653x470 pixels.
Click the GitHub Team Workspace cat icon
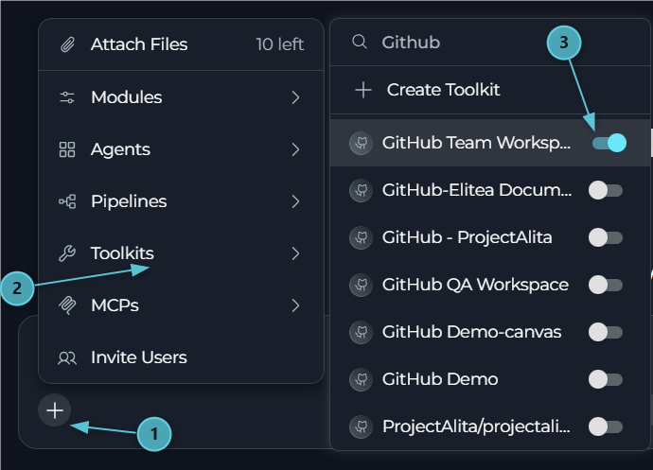pos(361,143)
